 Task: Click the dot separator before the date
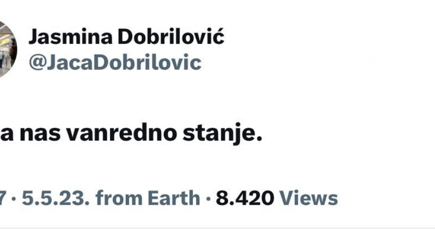(14, 199)
